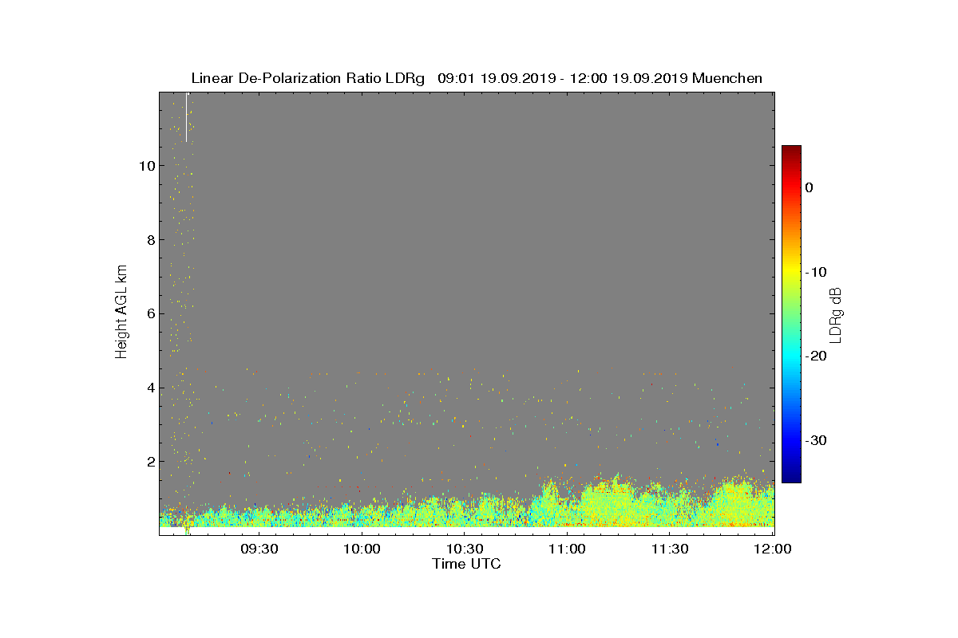Click the 12:00 time axis label
This screenshot has height=638, width=958.
(773, 549)
